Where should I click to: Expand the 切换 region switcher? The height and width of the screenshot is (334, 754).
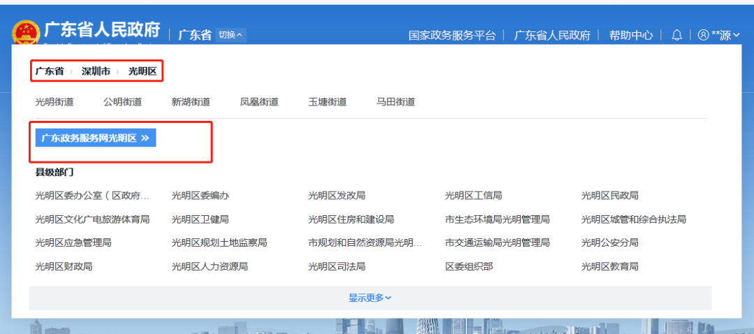click(x=231, y=35)
